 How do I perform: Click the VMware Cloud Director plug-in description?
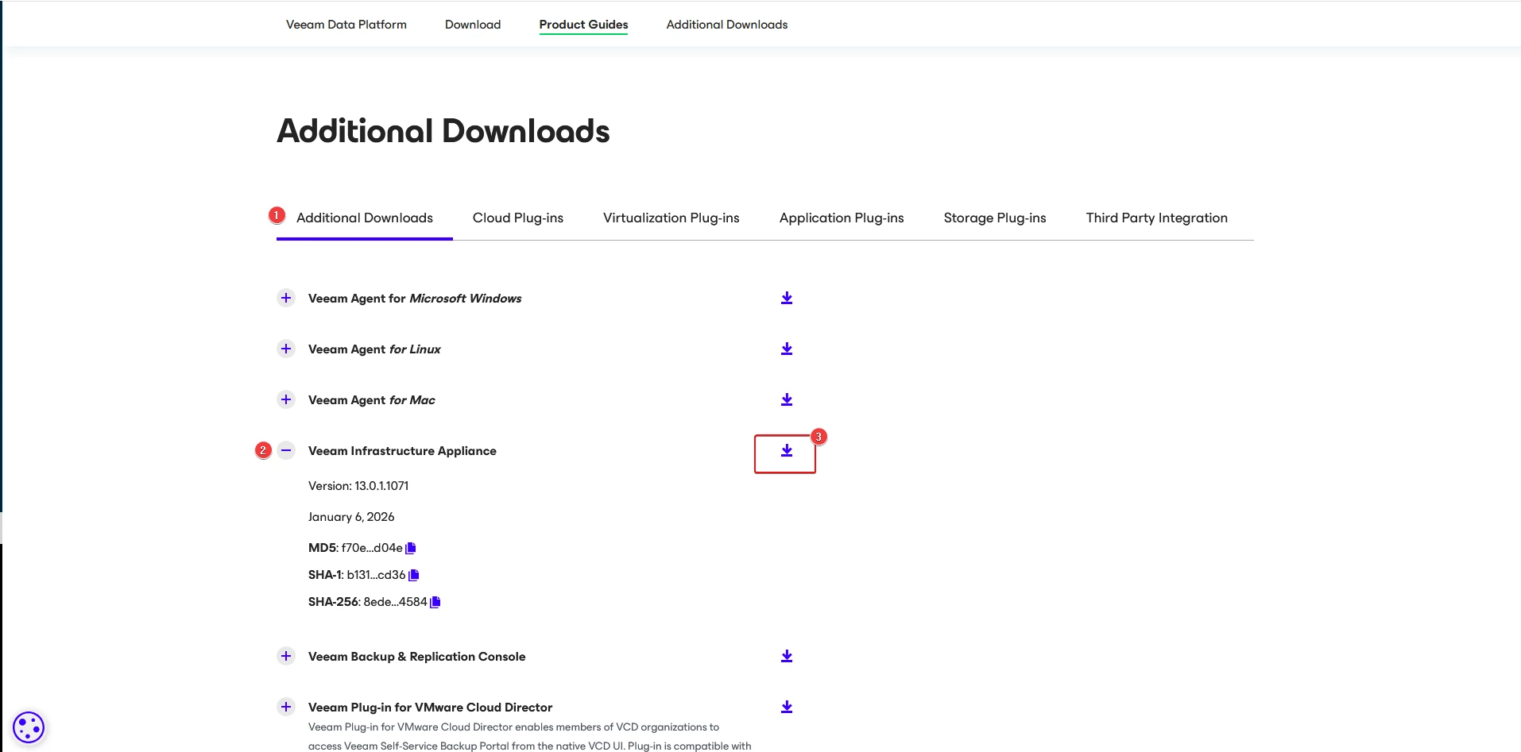[x=529, y=736]
